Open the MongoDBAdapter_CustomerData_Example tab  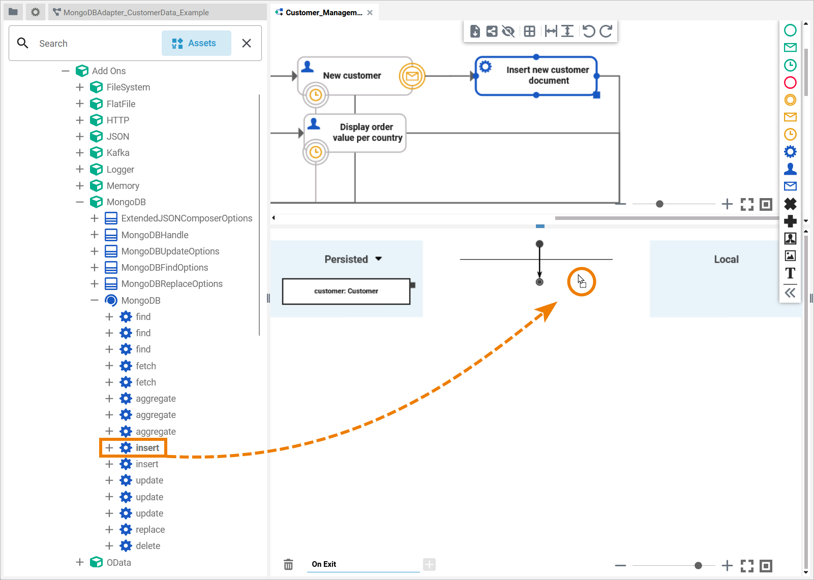[x=136, y=13]
